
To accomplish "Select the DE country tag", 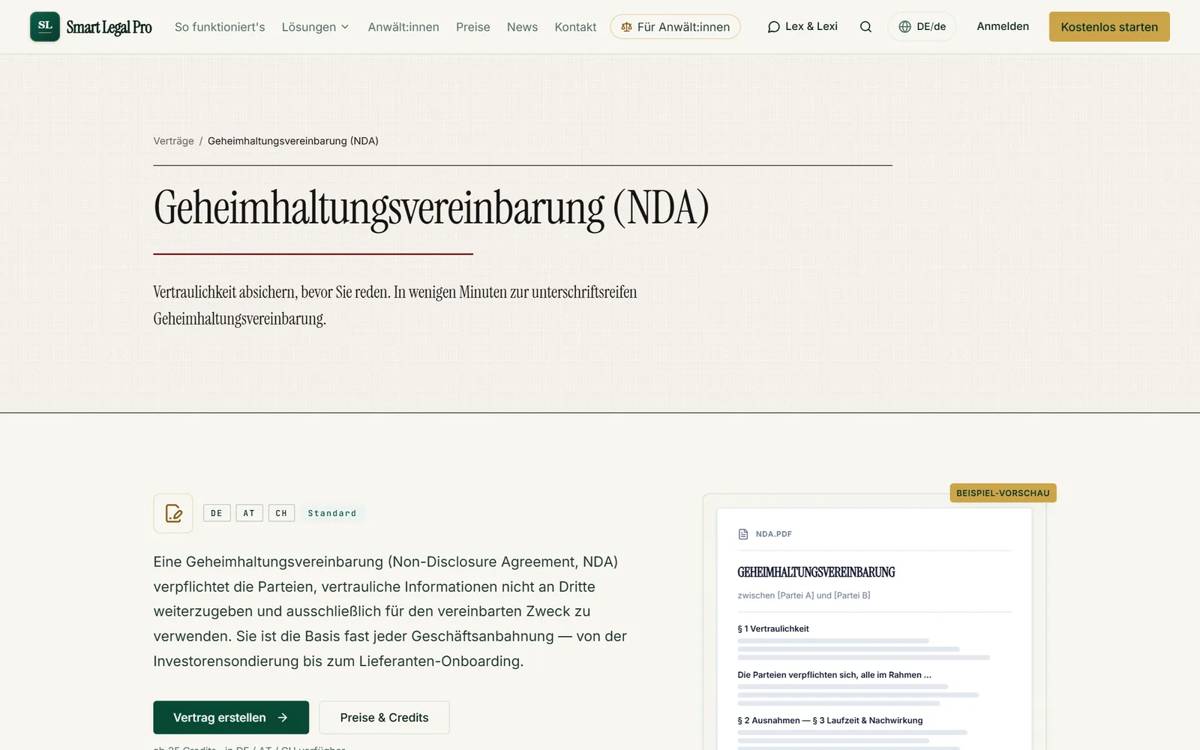I will coord(217,513).
